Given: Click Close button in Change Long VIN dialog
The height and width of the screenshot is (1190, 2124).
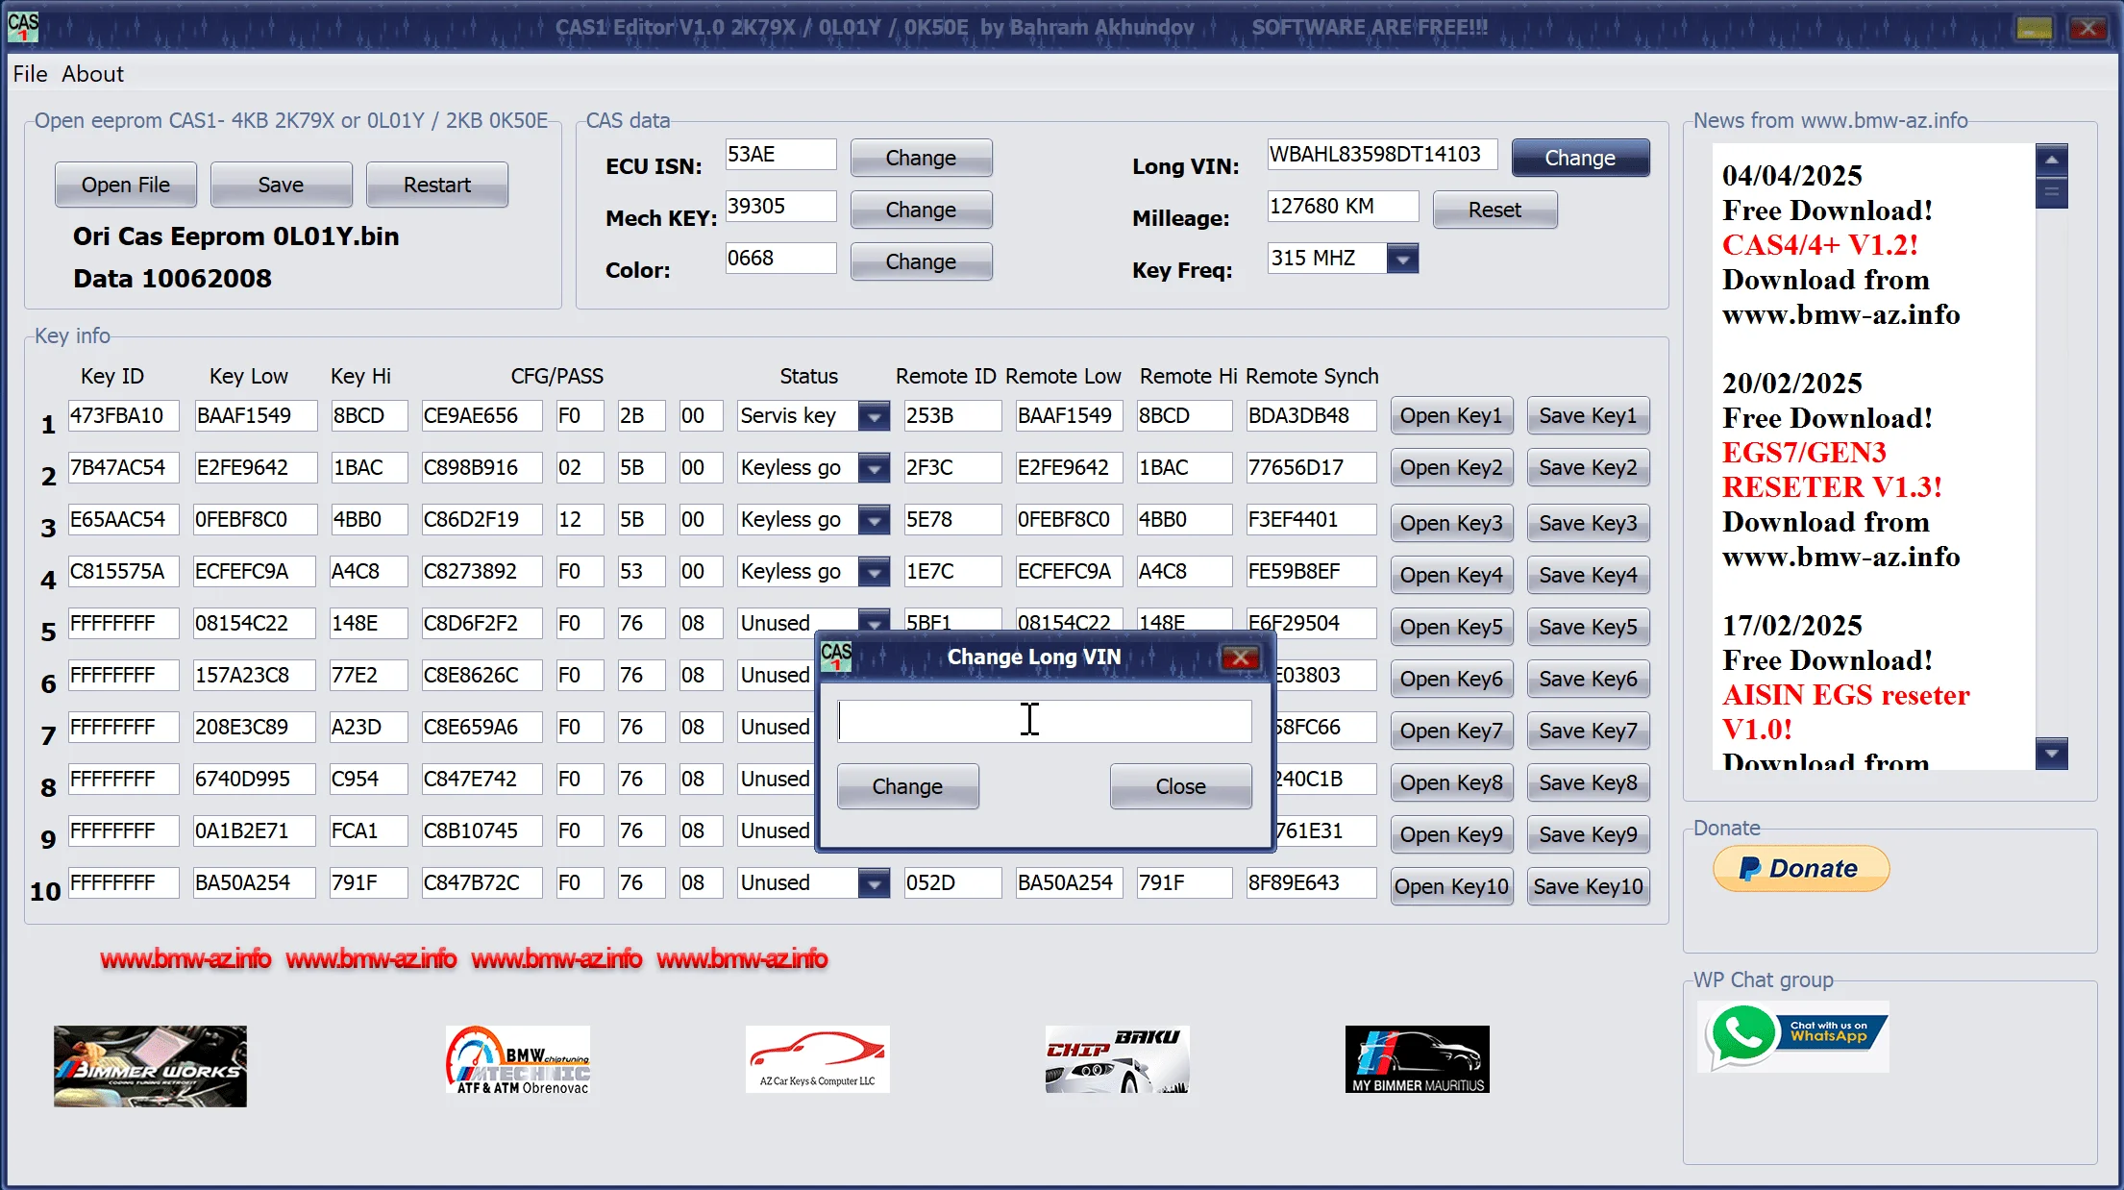Looking at the screenshot, I should click(x=1180, y=786).
